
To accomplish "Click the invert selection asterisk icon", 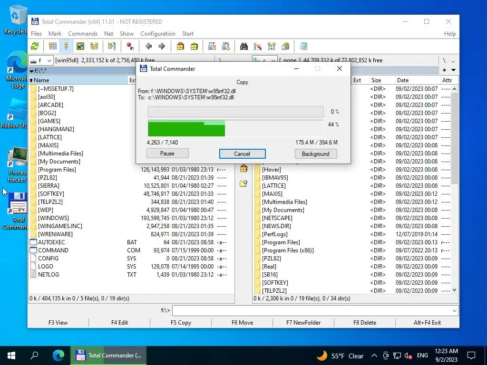I will click(x=130, y=46).
